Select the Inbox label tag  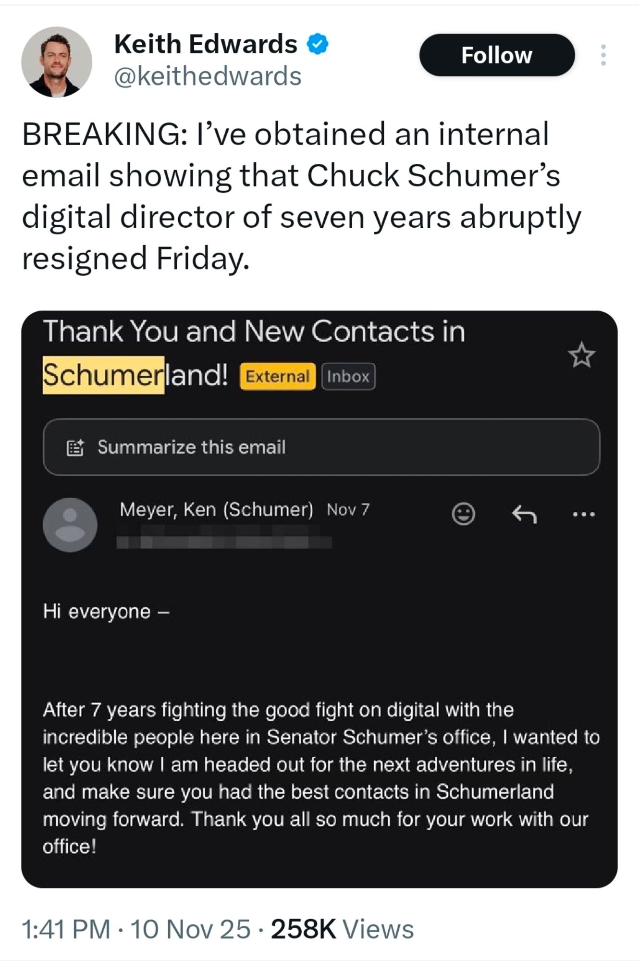coord(348,376)
